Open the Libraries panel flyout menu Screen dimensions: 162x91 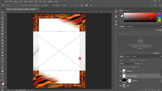point(161,27)
